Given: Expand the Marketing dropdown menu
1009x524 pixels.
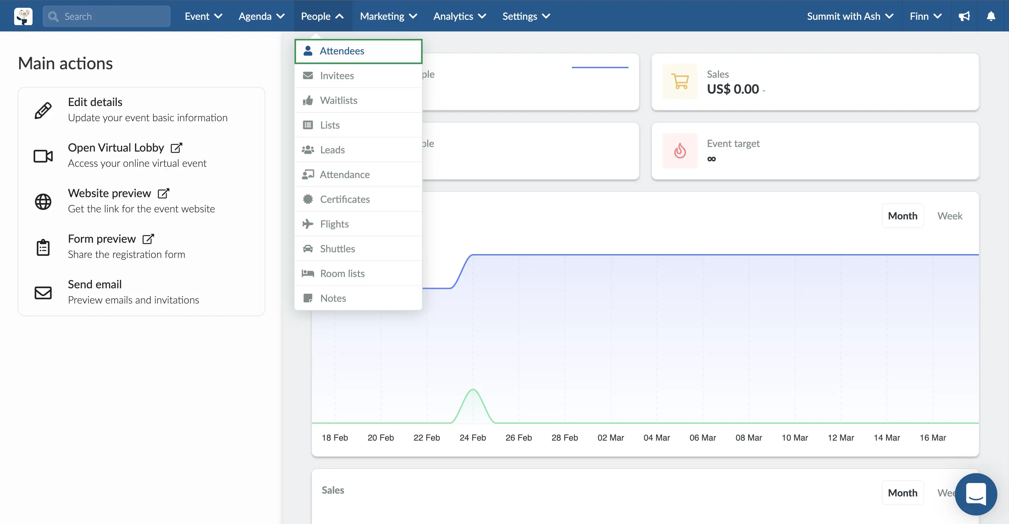Looking at the screenshot, I should tap(388, 15).
